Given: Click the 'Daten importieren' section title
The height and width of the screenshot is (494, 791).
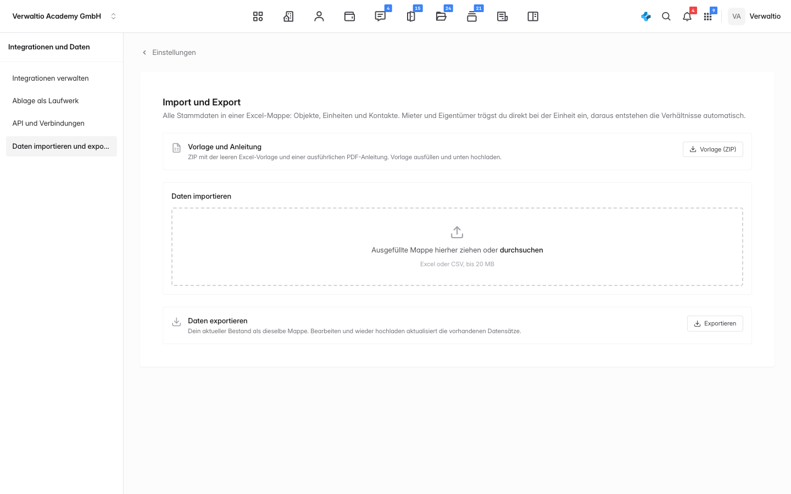Looking at the screenshot, I should tap(201, 197).
